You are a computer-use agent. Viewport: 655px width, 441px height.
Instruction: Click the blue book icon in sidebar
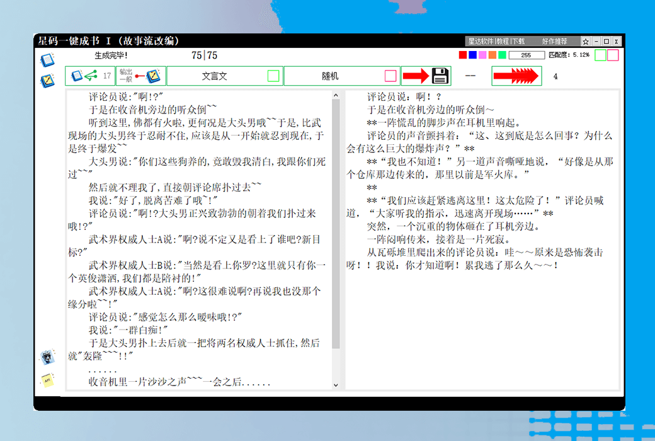coord(47,60)
